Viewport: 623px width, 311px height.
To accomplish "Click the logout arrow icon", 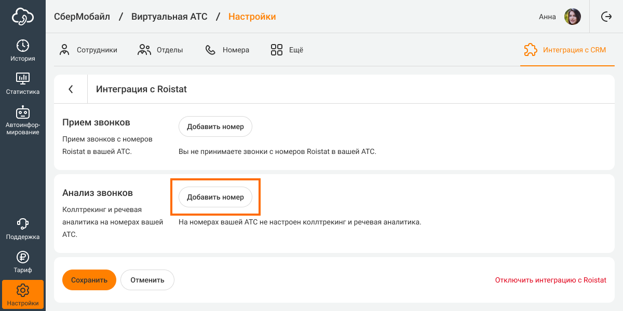I will point(606,17).
